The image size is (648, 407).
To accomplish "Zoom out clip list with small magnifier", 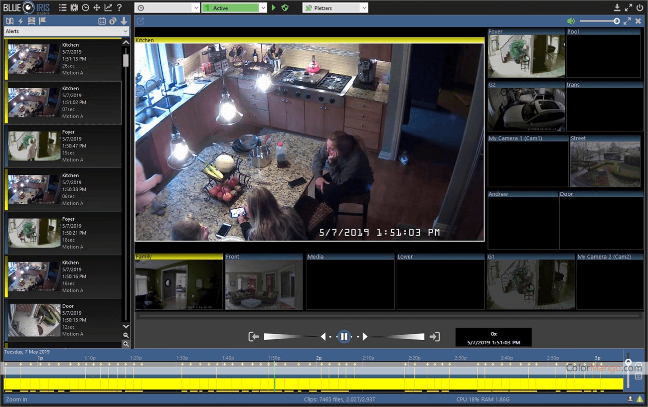I will tap(126, 335).
